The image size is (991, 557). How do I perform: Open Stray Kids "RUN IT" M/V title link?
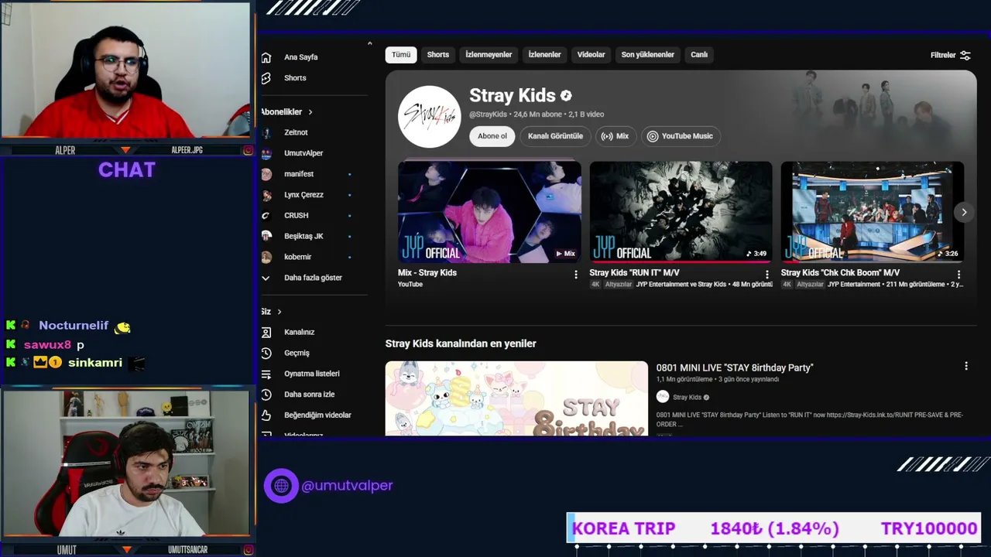[634, 273]
